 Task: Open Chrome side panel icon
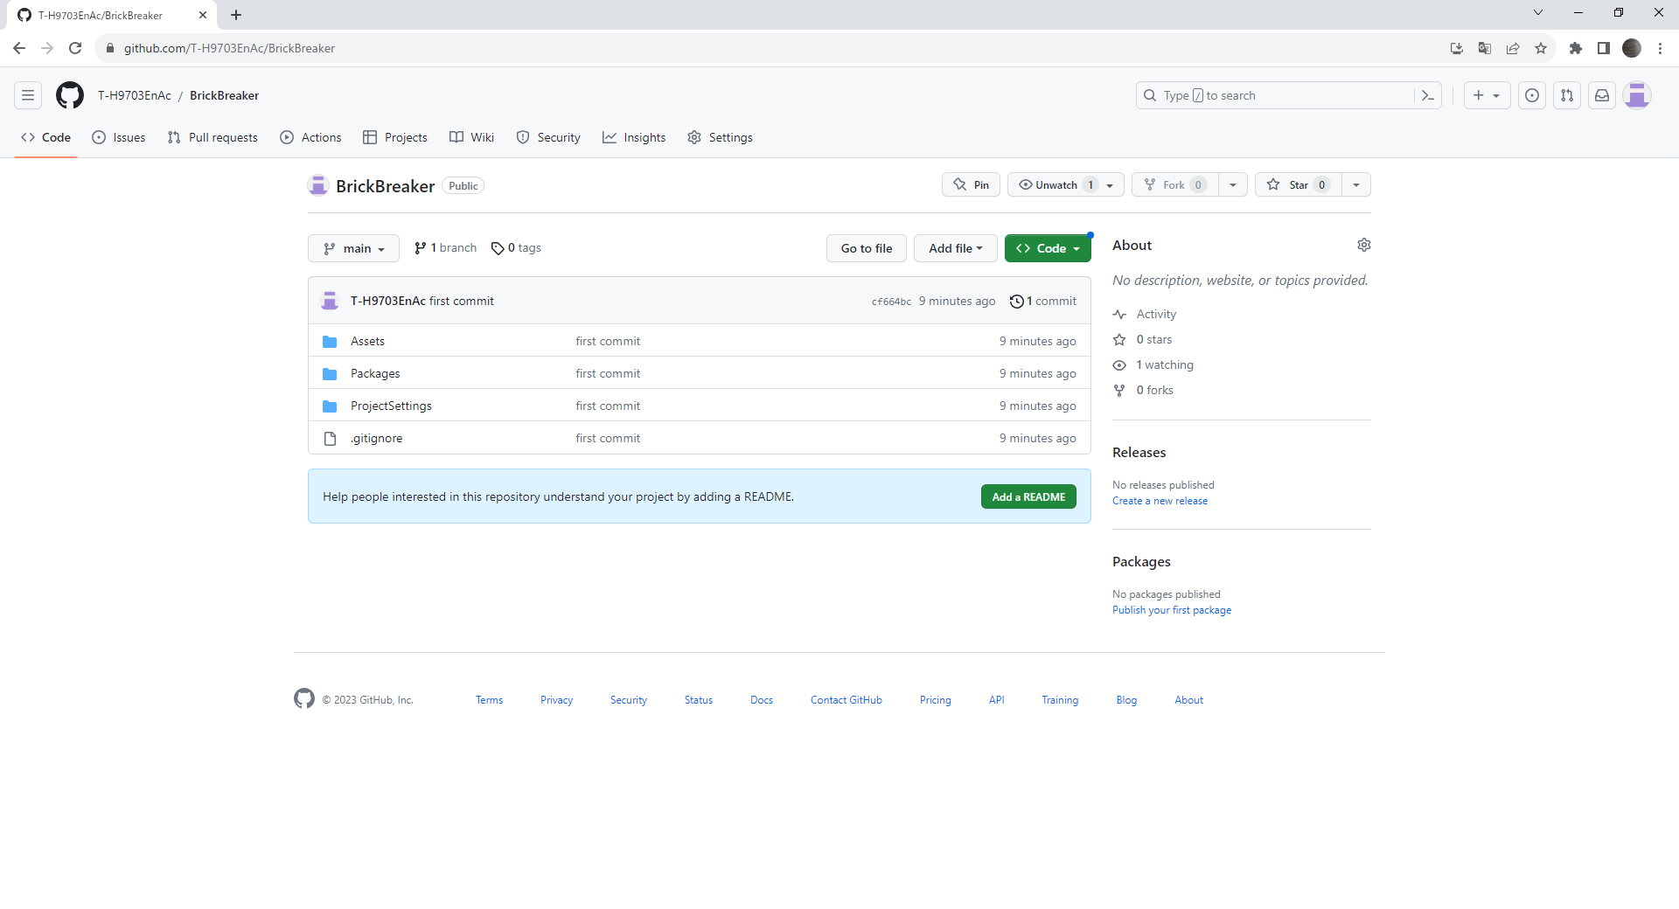1604,48
